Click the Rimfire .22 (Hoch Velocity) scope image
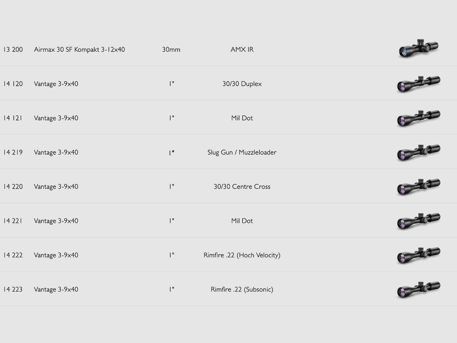 [x=418, y=255]
